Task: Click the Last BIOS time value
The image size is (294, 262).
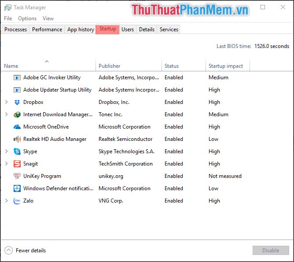Action: (x=272, y=46)
